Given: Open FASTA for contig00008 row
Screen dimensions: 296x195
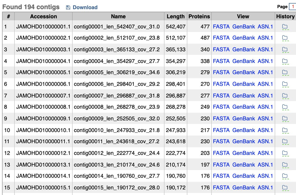Looking at the screenshot, I should [x=221, y=107].
